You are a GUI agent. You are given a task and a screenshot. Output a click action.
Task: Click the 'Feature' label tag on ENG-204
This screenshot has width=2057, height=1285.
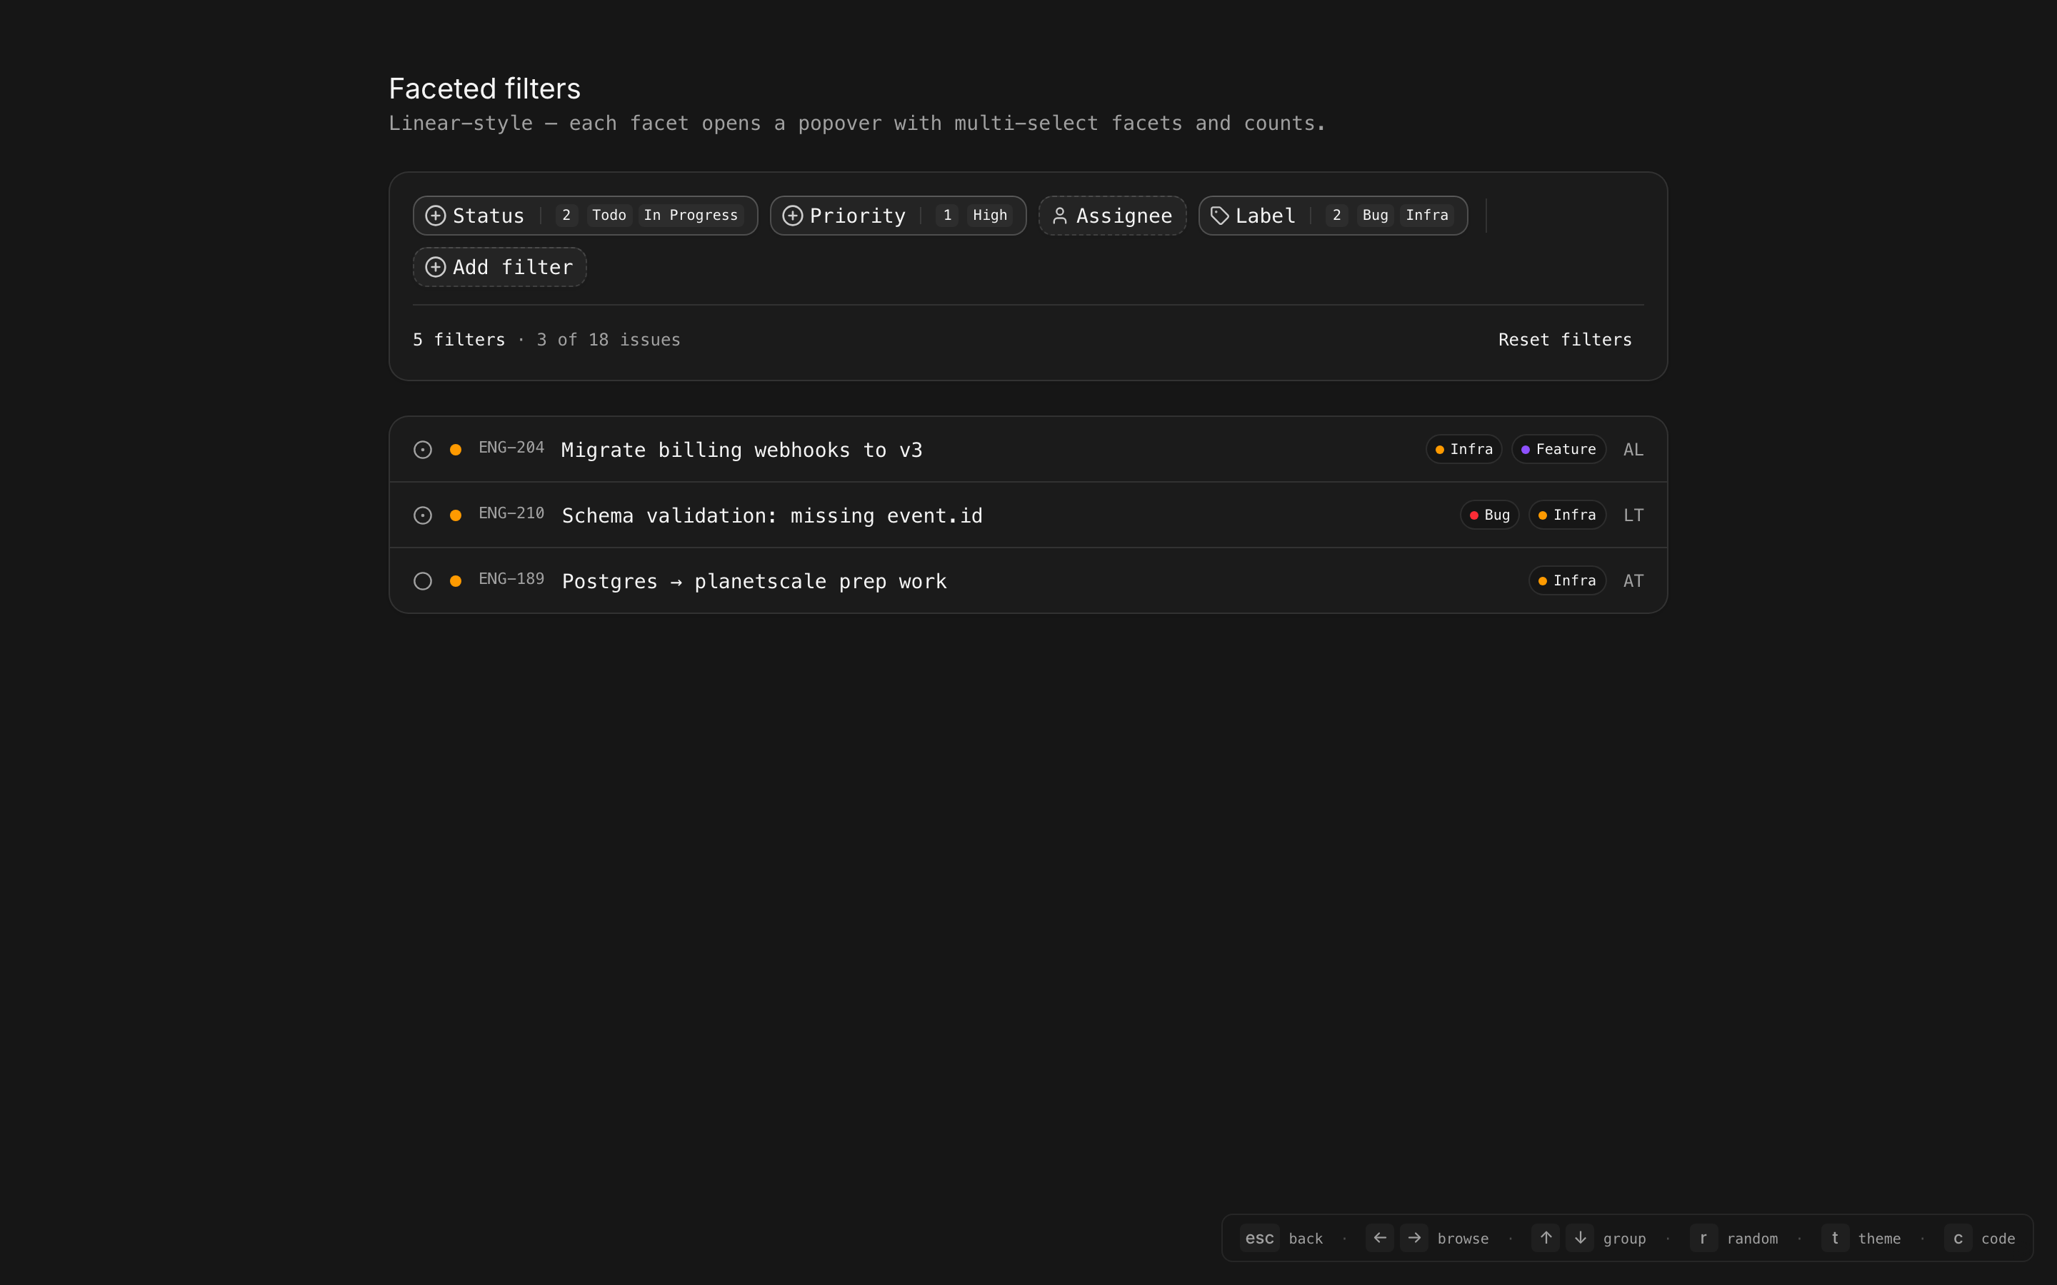[1558, 450]
